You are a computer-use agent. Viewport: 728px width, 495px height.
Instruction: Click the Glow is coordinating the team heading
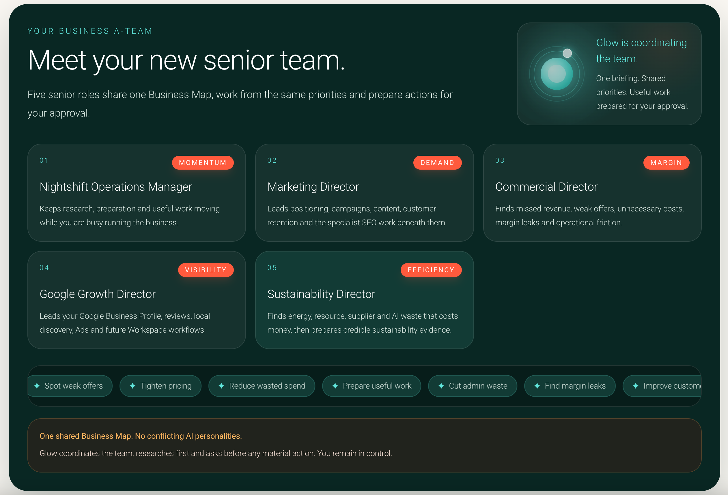(641, 50)
